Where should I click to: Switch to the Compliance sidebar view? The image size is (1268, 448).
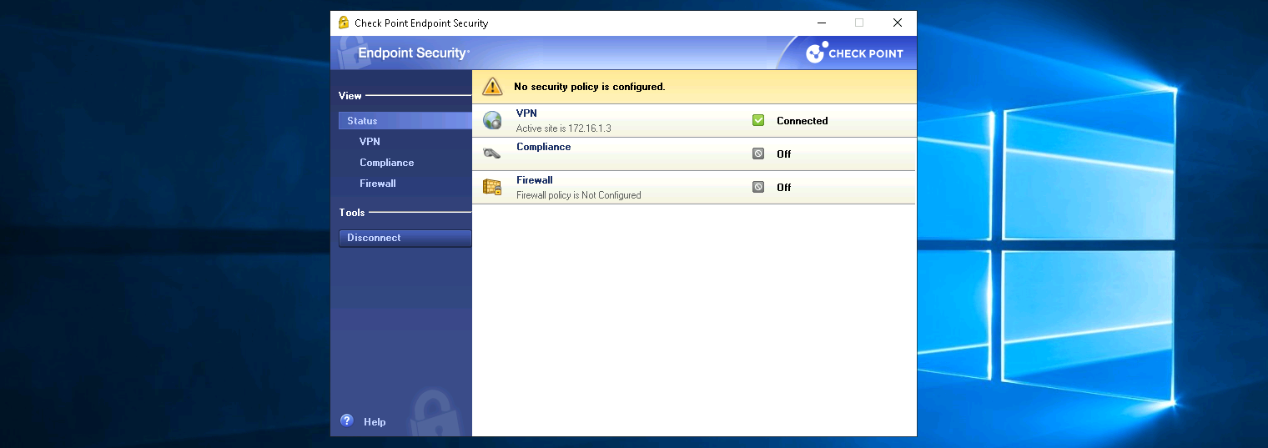pyautogui.click(x=386, y=163)
